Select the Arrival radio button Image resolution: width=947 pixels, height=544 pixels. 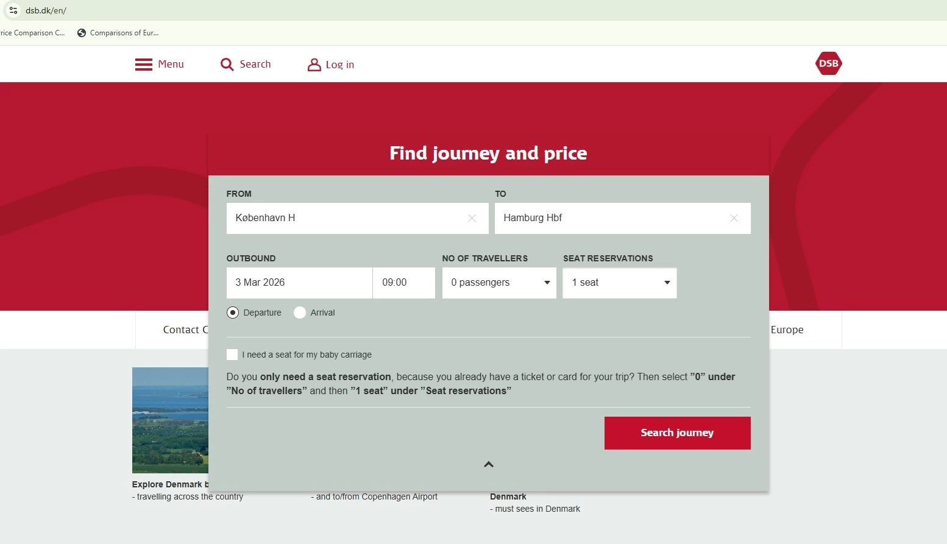300,313
